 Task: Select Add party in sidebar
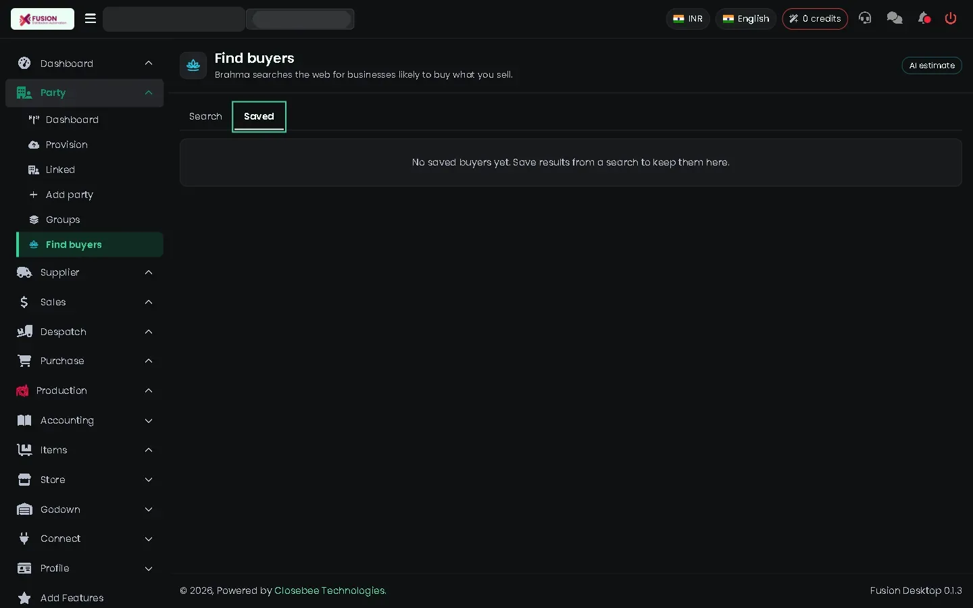(x=90, y=195)
